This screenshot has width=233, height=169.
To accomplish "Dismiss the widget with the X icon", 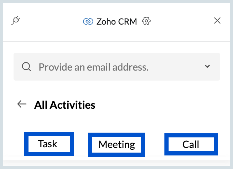I will coord(217,21).
